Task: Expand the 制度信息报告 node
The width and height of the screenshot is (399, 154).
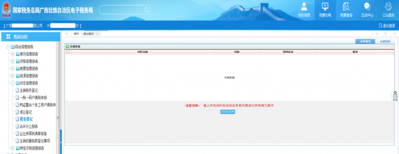Action: (x=13, y=69)
